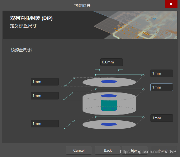
Task: Go to previous step with Back button
Action: 108,150
